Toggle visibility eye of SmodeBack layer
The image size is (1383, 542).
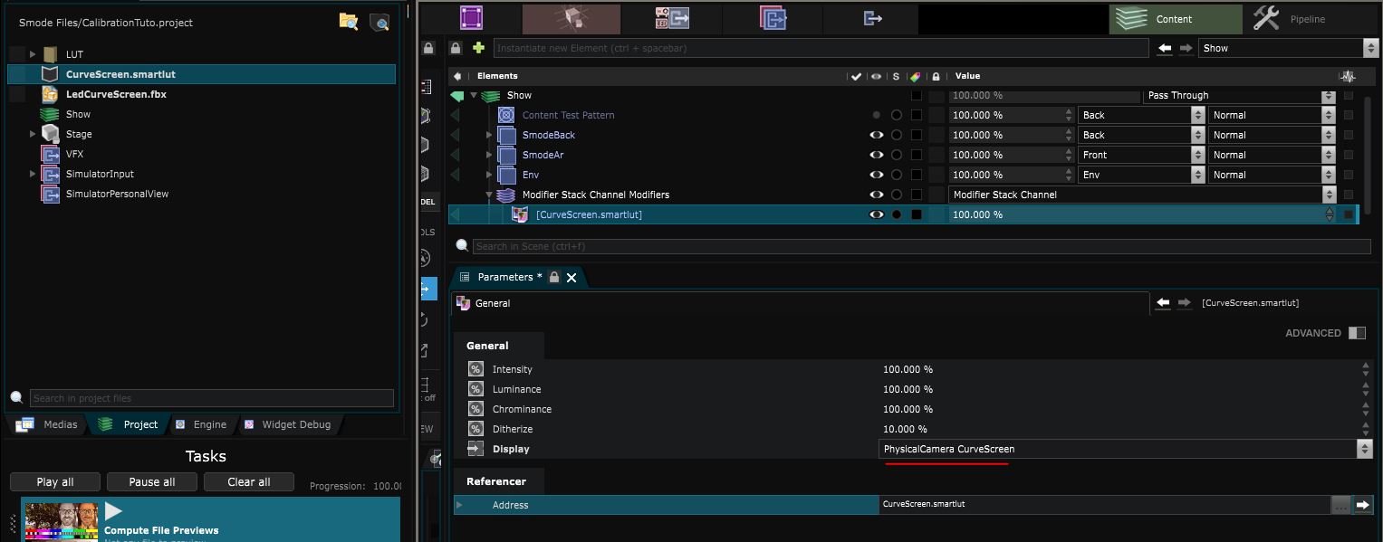pyautogui.click(x=876, y=135)
